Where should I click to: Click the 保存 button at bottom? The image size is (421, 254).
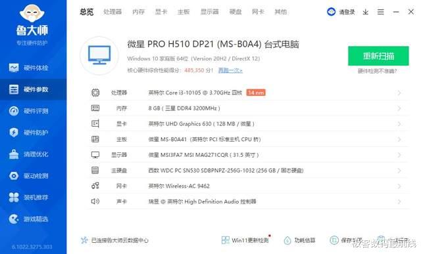347,240
